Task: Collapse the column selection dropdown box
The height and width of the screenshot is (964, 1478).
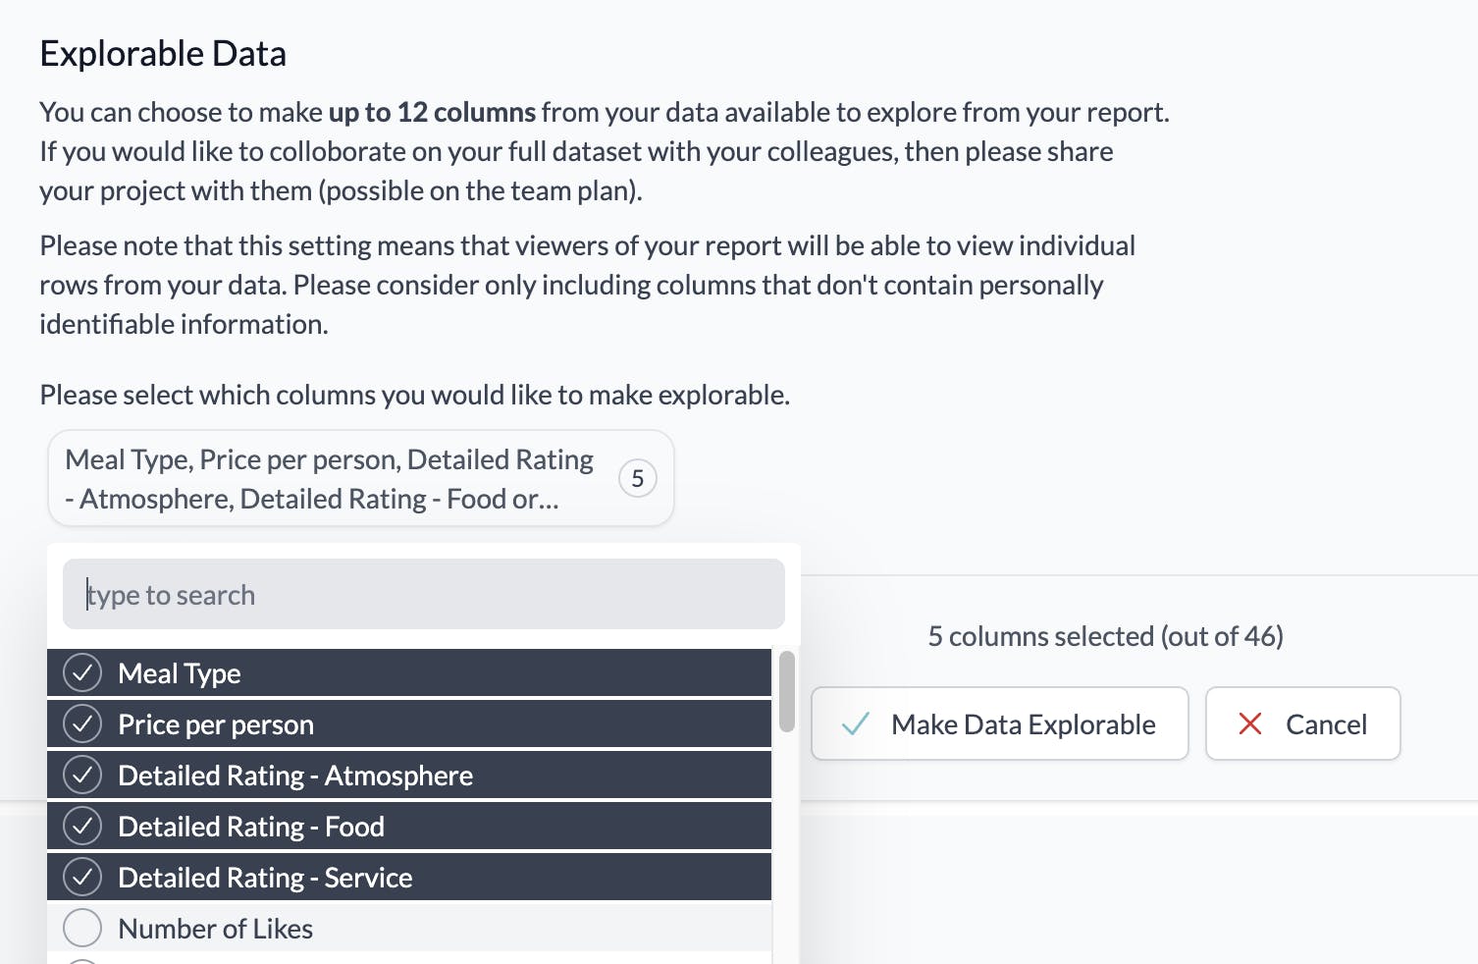Action: coord(361,478)
